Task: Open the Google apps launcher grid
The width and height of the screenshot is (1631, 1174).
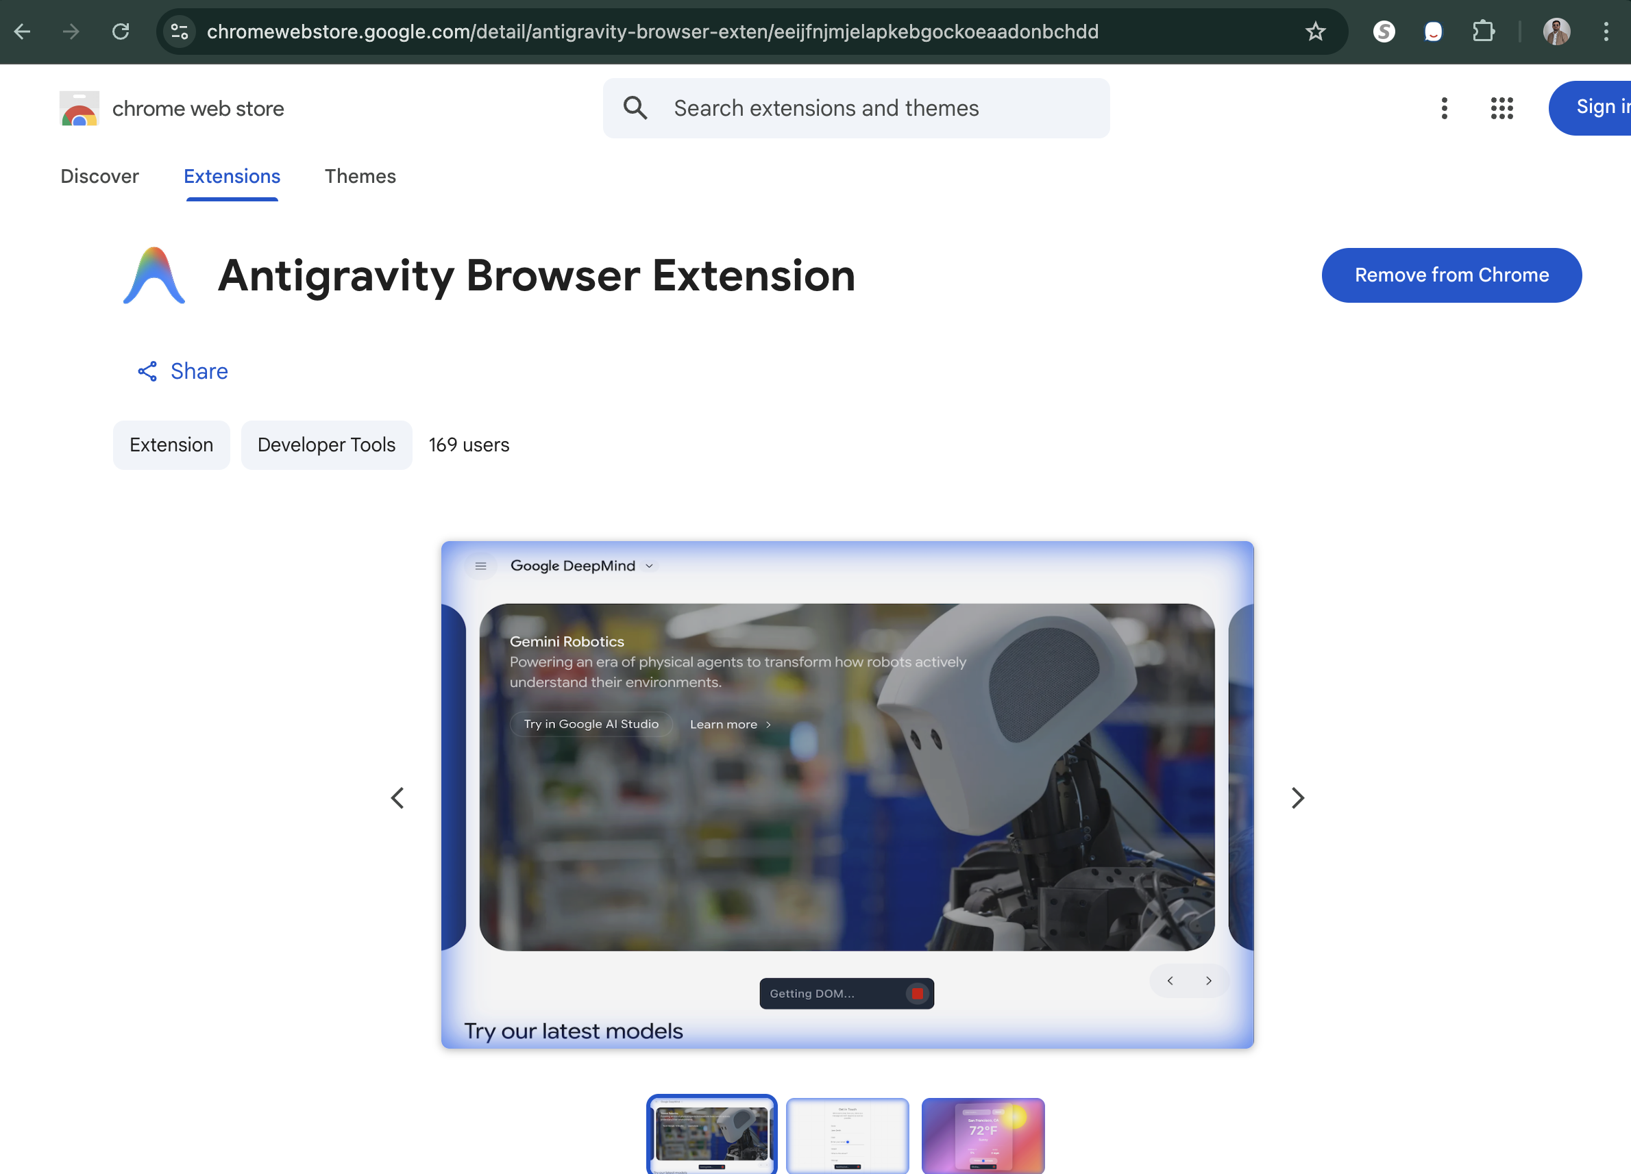Action: click(x=1501, y=108)
